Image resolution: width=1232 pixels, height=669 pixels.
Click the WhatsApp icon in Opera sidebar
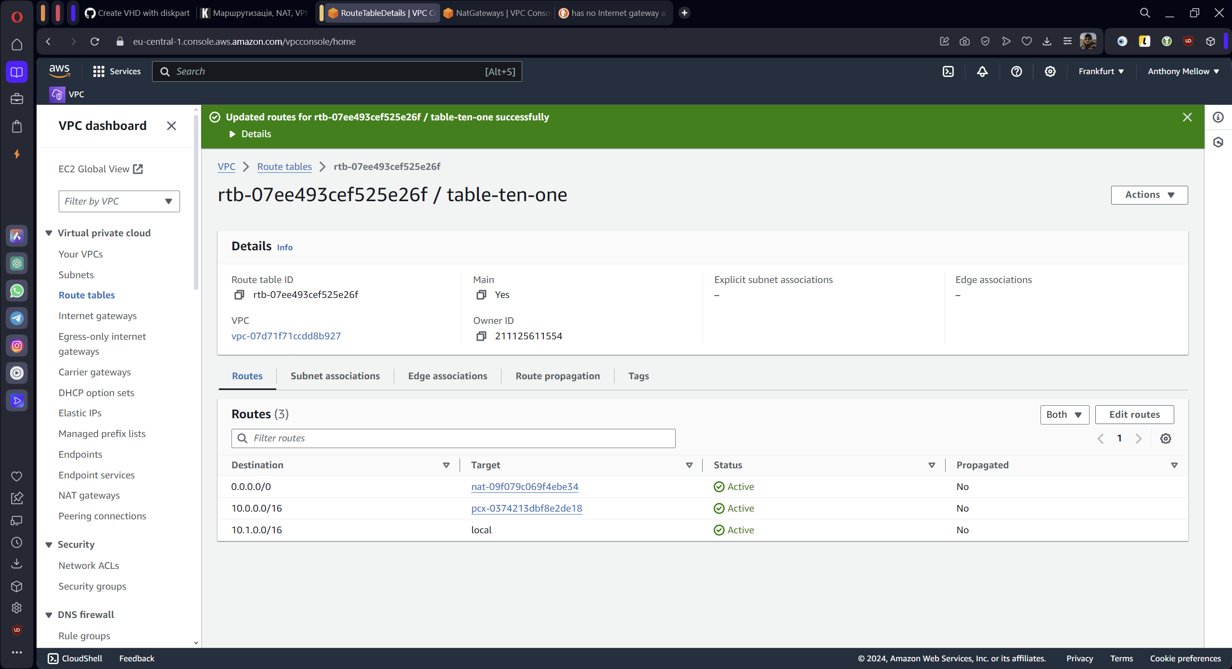click(17, 291)
